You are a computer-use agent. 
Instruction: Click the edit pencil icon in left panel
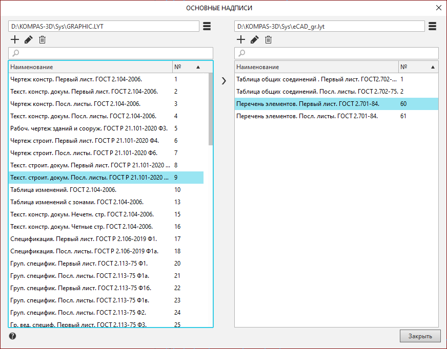coord(28,40)
